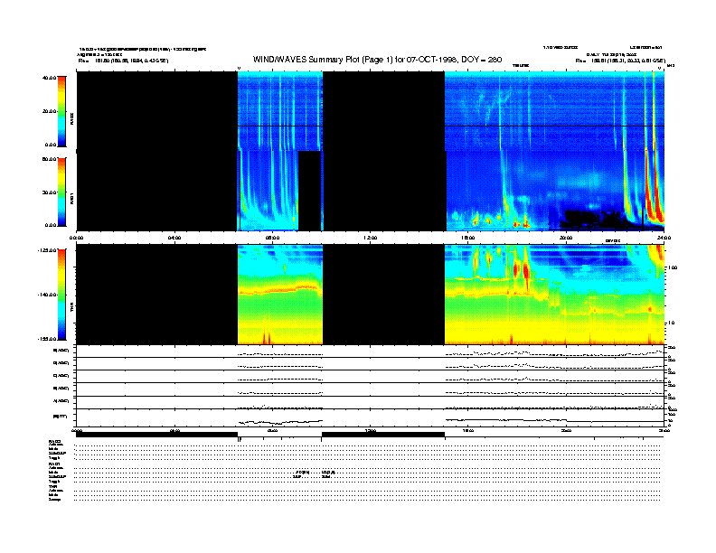
Task: Click the TNR color scale bar
Action: (x=61, y=295)
